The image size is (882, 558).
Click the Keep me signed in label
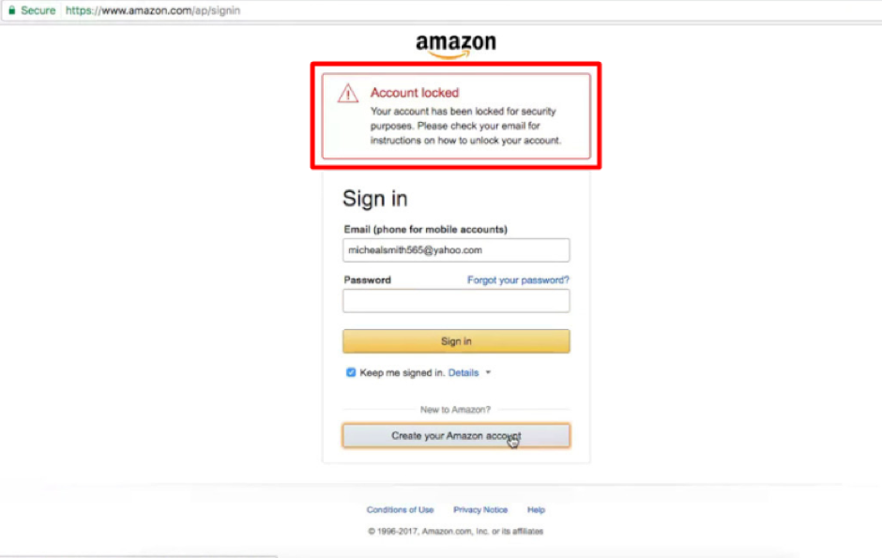tap(403, 372)
